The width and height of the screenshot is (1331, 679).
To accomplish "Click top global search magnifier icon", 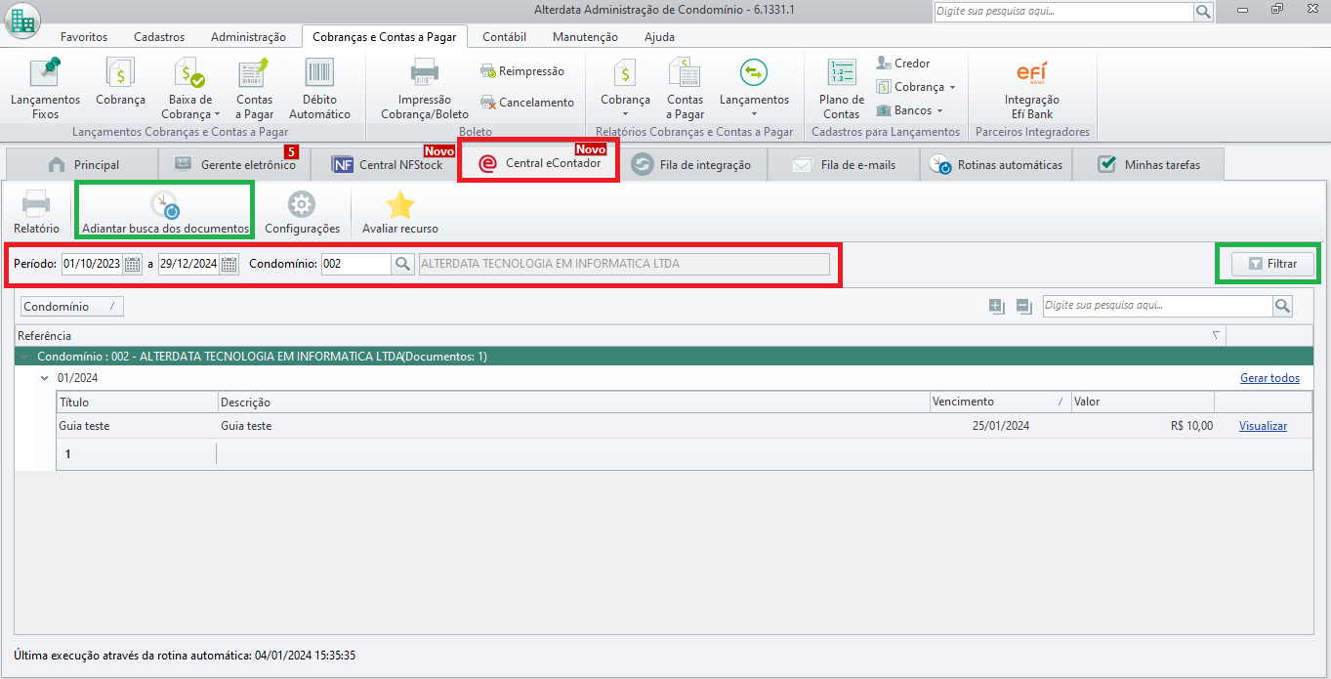I will click(1203, 12).
